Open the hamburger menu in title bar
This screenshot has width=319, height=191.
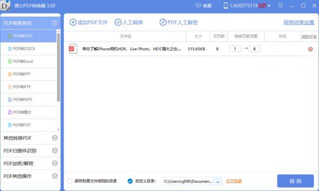click(x=281, y=5)
